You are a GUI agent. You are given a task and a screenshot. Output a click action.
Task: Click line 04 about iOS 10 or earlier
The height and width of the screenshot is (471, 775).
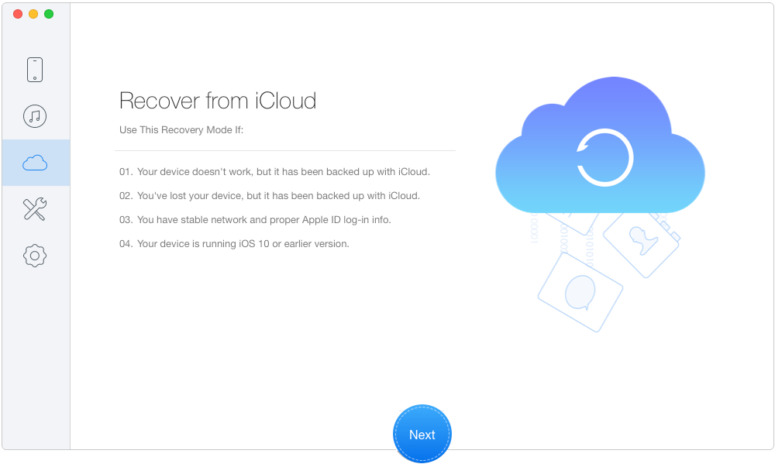point(234,244)
